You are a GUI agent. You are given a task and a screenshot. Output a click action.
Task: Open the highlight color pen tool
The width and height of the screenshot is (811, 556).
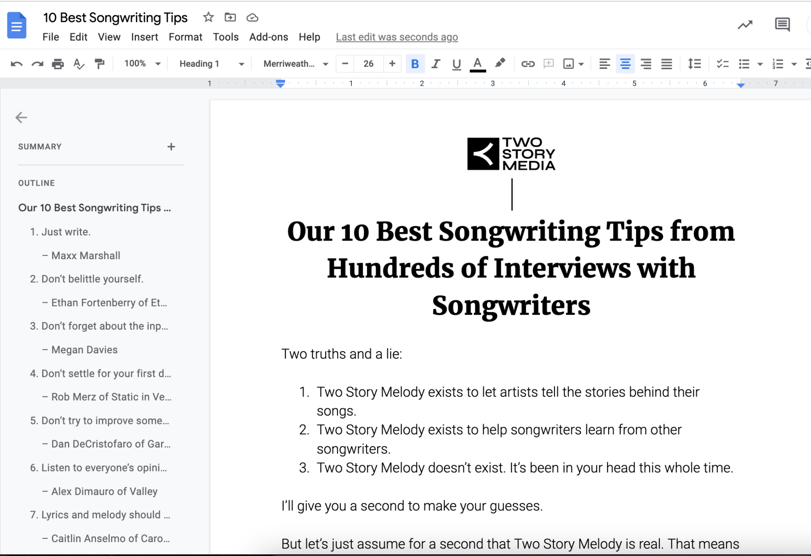(x=500, y=63)
